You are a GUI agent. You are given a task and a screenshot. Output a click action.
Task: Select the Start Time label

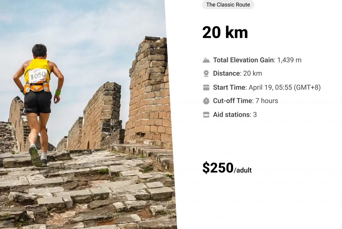[x=229, y=87]
